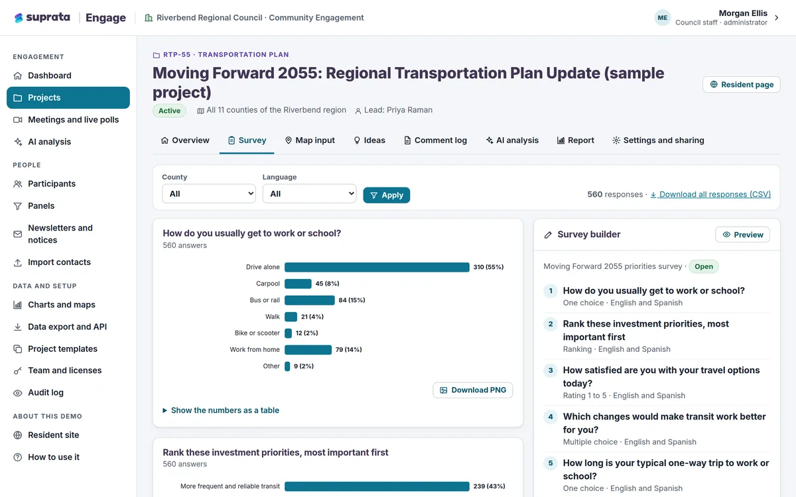Open Data export and API
This screenshot has height=497, width=796.
68,327
